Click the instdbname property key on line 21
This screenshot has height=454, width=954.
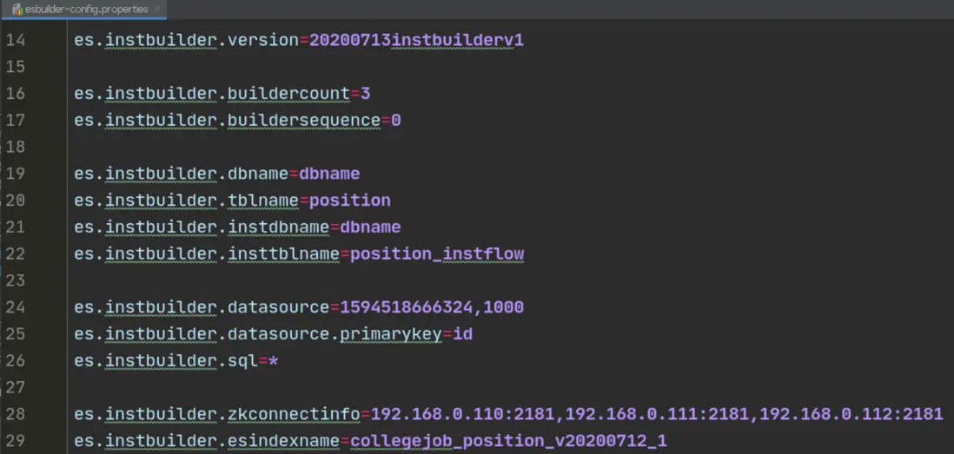coord(278,227)
